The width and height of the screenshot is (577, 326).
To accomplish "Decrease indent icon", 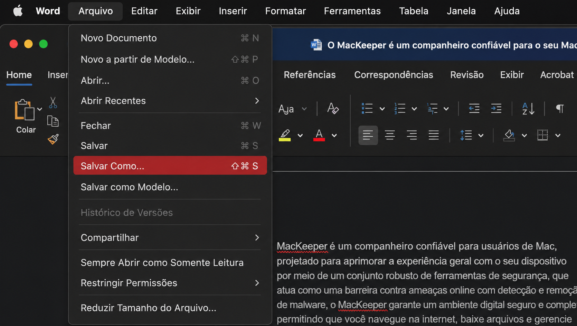I will (474, 109).
